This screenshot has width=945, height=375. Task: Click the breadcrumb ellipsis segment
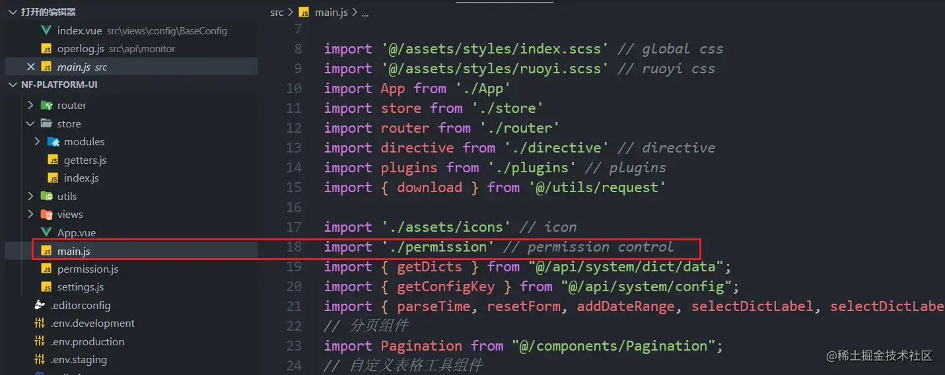click(365, 13)
